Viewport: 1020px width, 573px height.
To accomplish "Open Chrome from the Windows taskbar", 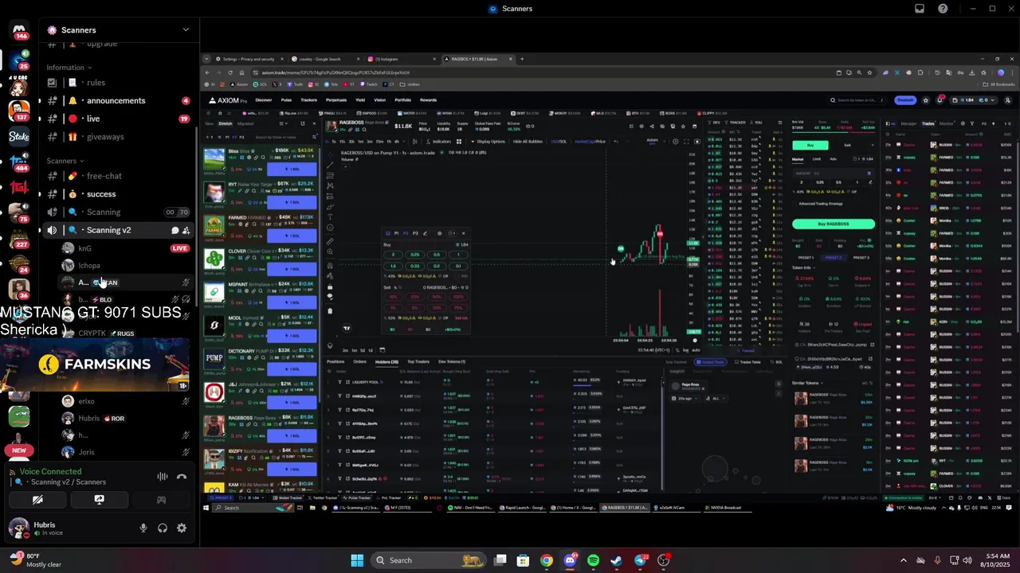I will pyautogui.click(x=546, y=560).
